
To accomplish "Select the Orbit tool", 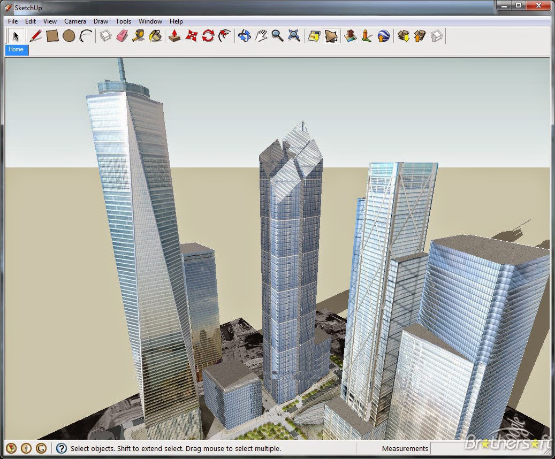I will pos(244,36).
